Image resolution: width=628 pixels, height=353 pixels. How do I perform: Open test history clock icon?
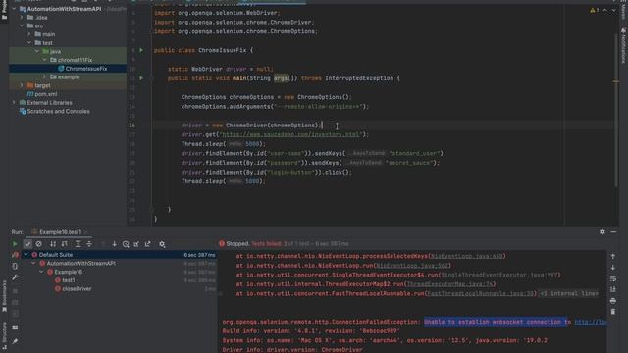point(126,244)
